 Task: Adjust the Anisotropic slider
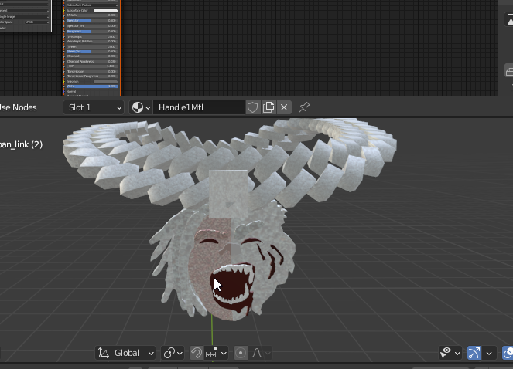pos(91,36)
